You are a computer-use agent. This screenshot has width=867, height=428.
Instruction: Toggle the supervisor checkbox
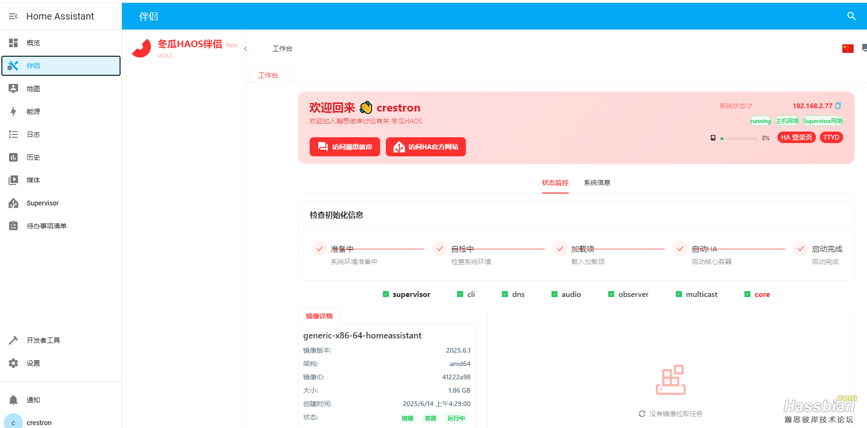click(x=386, y=295)
